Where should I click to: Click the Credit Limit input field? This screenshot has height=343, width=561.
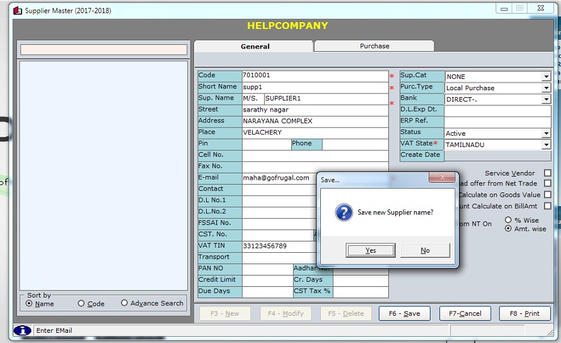[267, 280]
